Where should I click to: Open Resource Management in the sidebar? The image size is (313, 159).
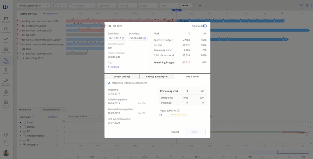[6, 81]
